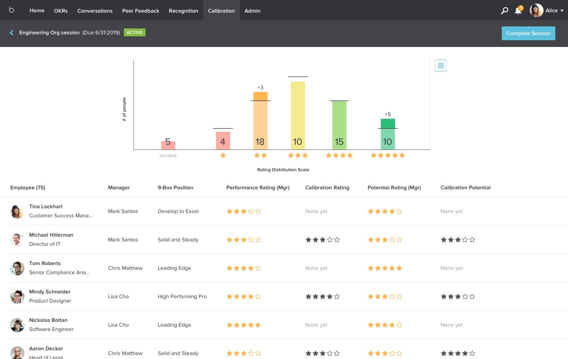
Task: Switch to the OKRs tab
Action: [61, 11]
